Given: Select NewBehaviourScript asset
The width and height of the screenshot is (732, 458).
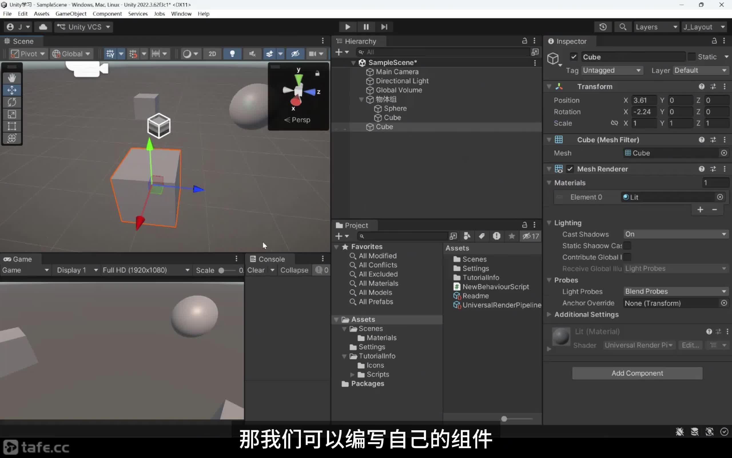Looking at the screenshot, I should [491, 287].
